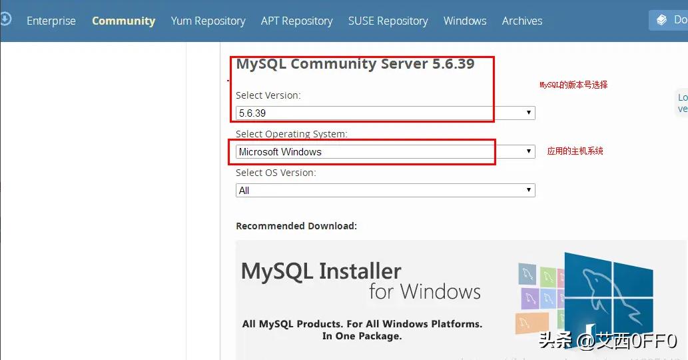Open the Community tab
The image size is (688, 360).
[123, 21]
